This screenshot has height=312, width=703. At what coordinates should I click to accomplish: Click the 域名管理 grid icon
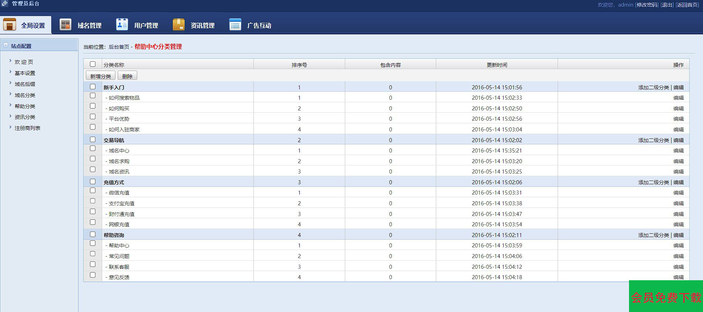click(65, 25)
